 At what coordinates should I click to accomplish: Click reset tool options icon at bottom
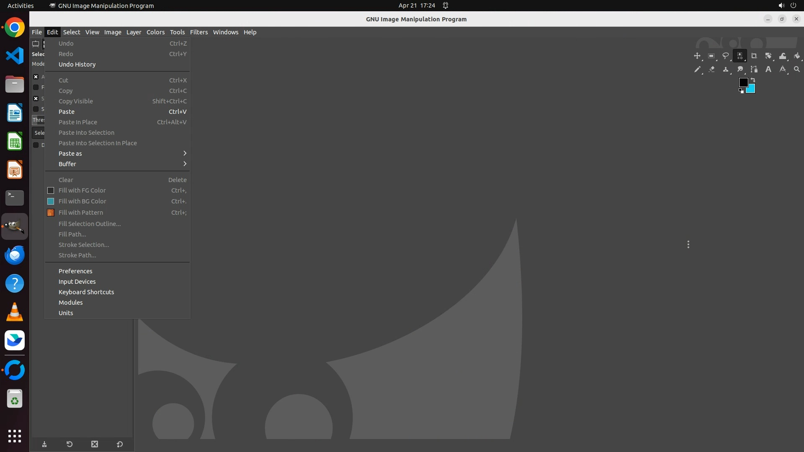[x=120, y=444]
